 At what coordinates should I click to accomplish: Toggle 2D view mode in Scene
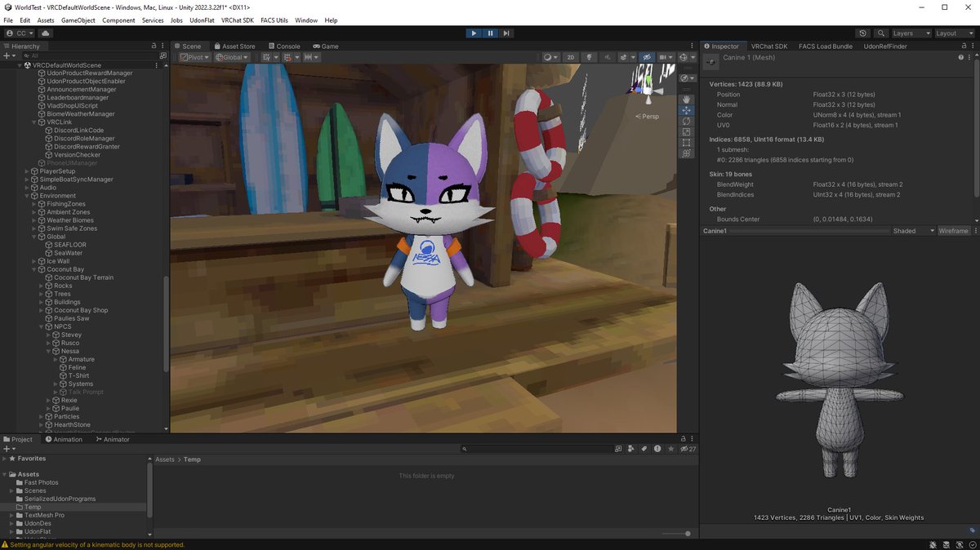tap(571, 57)
